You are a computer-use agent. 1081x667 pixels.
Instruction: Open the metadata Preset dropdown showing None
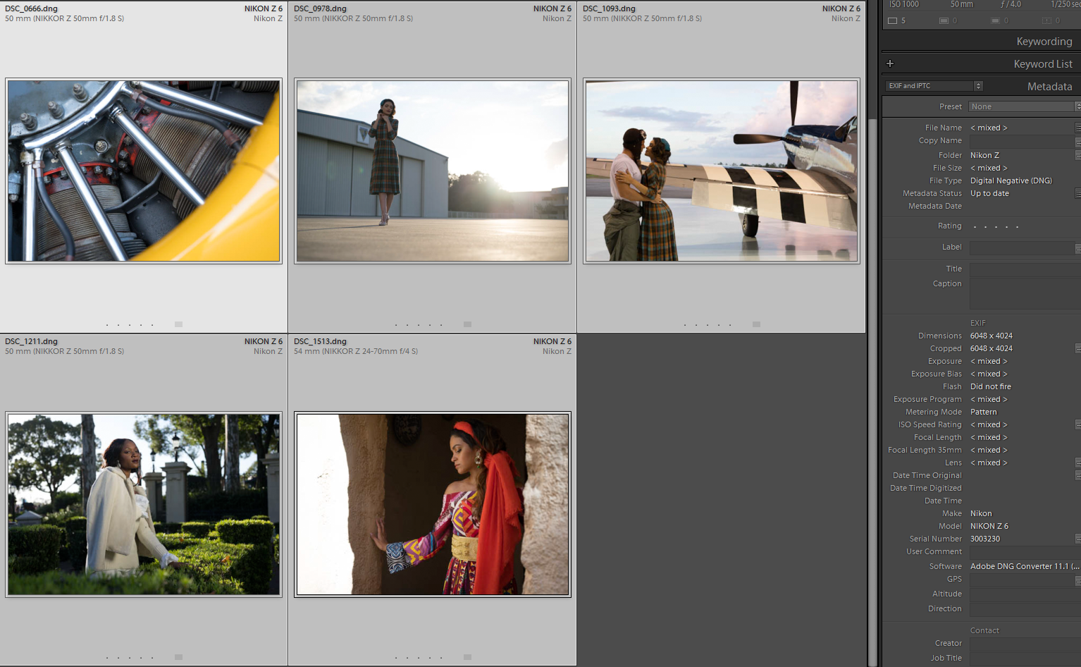pyautogui.click(x=1025, y=106)
